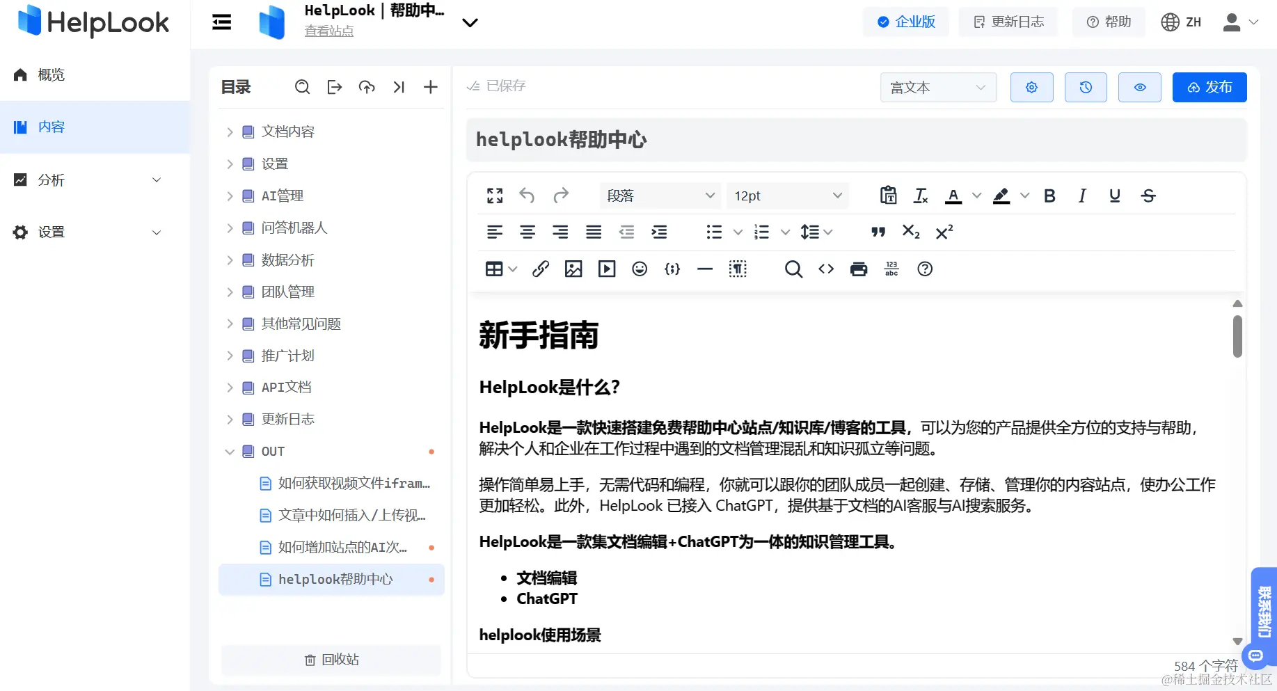Show word count dialog
Image resolution: width=1277 pixels, height=691 pixels.
[891, 269]
